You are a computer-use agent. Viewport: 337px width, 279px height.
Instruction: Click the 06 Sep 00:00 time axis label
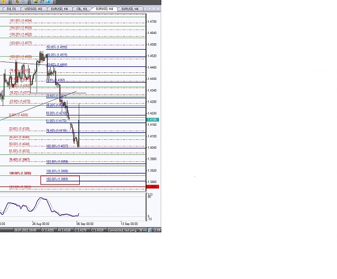tap(85, 224)
